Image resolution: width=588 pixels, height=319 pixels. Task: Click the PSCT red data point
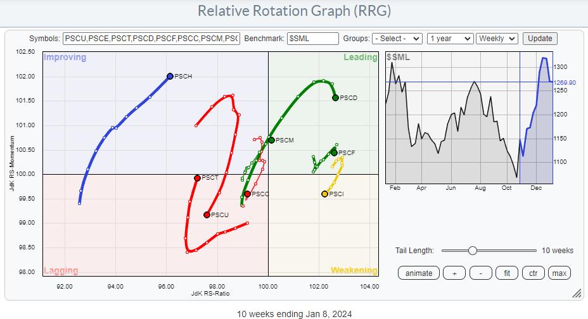click(197, 178)
